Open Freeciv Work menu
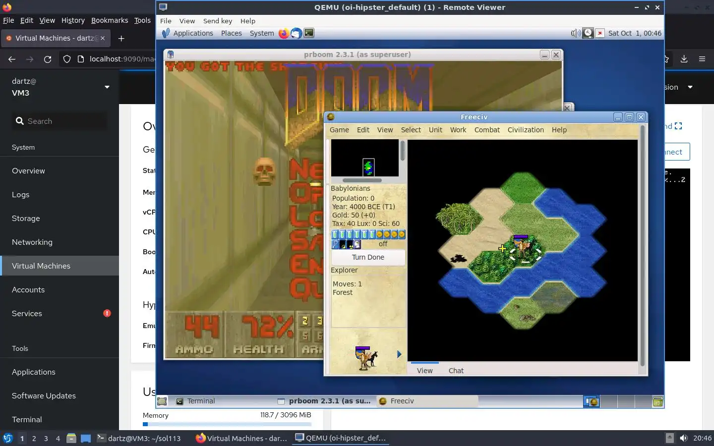This screenshot has width=714, height=446. [x=458, y=130]
